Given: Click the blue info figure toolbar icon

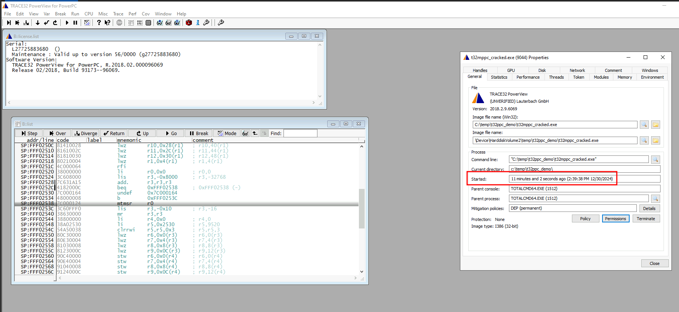Looking at the screenshot, I should coord(198,23).
